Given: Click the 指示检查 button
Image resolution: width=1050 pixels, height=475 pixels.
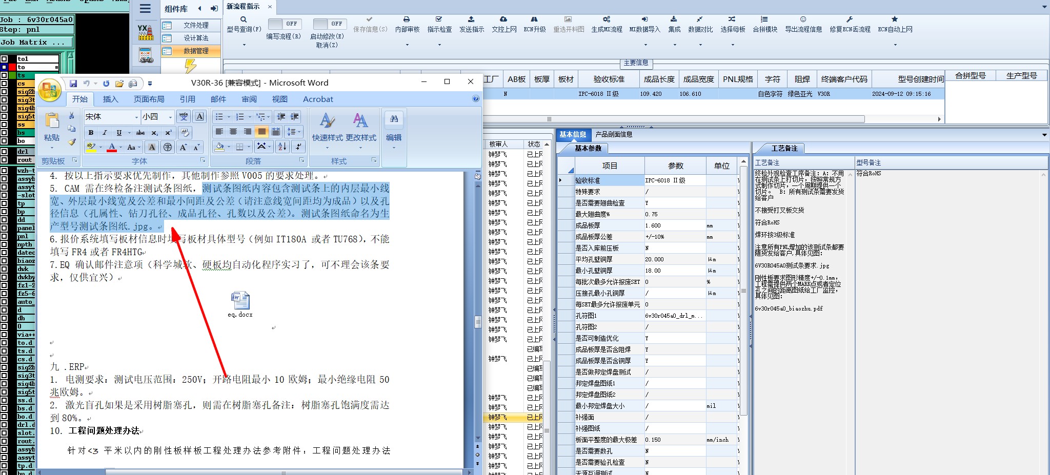Looking at the screenshot, I should (x=439, y=25).
